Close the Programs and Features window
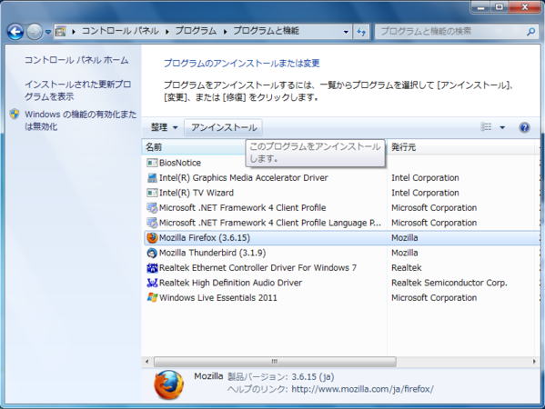 point(525,7)
